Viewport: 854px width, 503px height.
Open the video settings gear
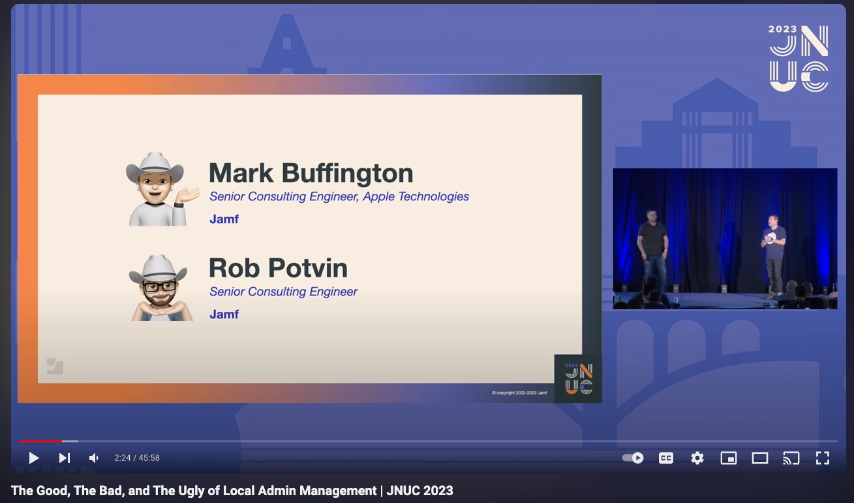pyautogui.click(x=697, y=458)
